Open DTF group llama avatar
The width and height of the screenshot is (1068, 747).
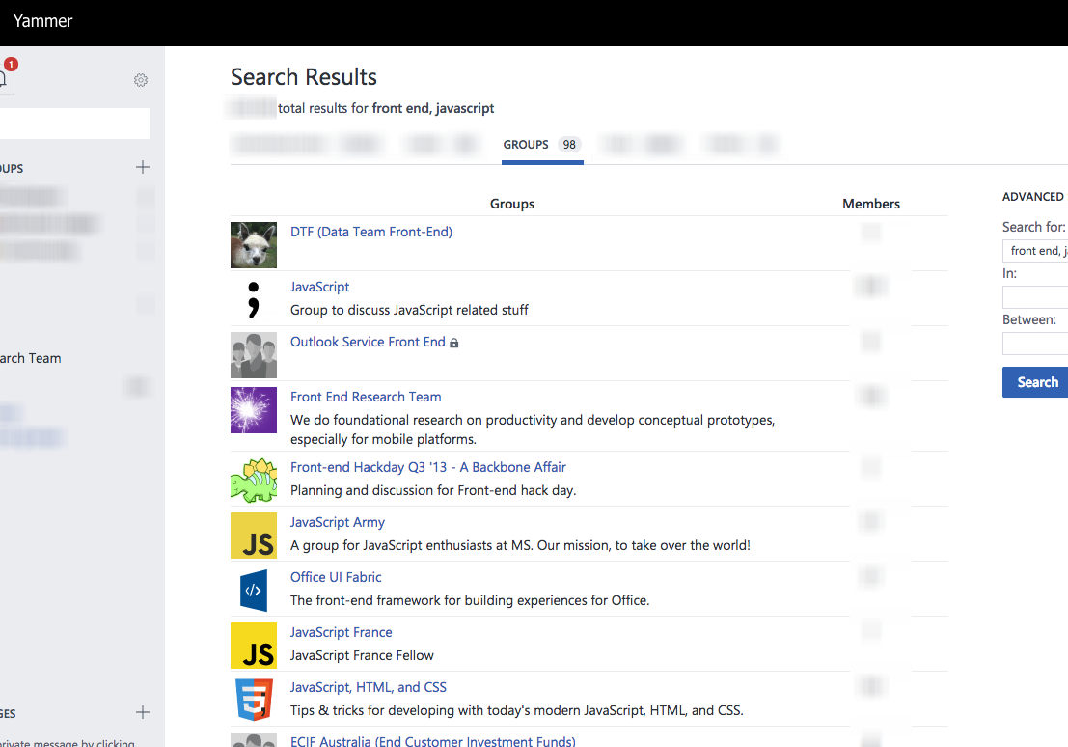254,245
